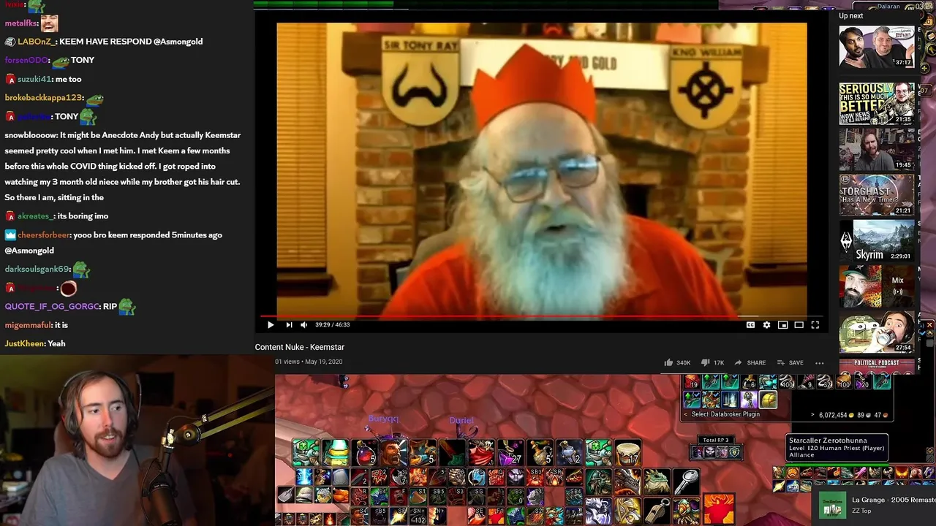This screenshot has height=526, width=936.
Task: Enable miniplayer mode
Action: (x=782, y=325)
